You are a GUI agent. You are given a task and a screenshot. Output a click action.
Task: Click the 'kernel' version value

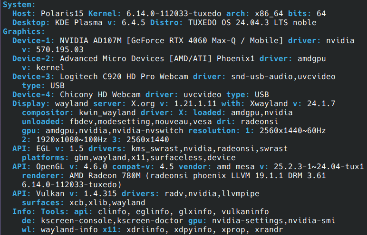[x=50, y=67]
